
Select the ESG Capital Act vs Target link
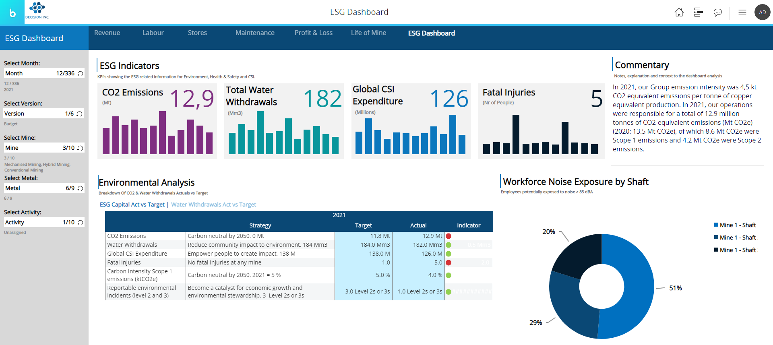132,205
